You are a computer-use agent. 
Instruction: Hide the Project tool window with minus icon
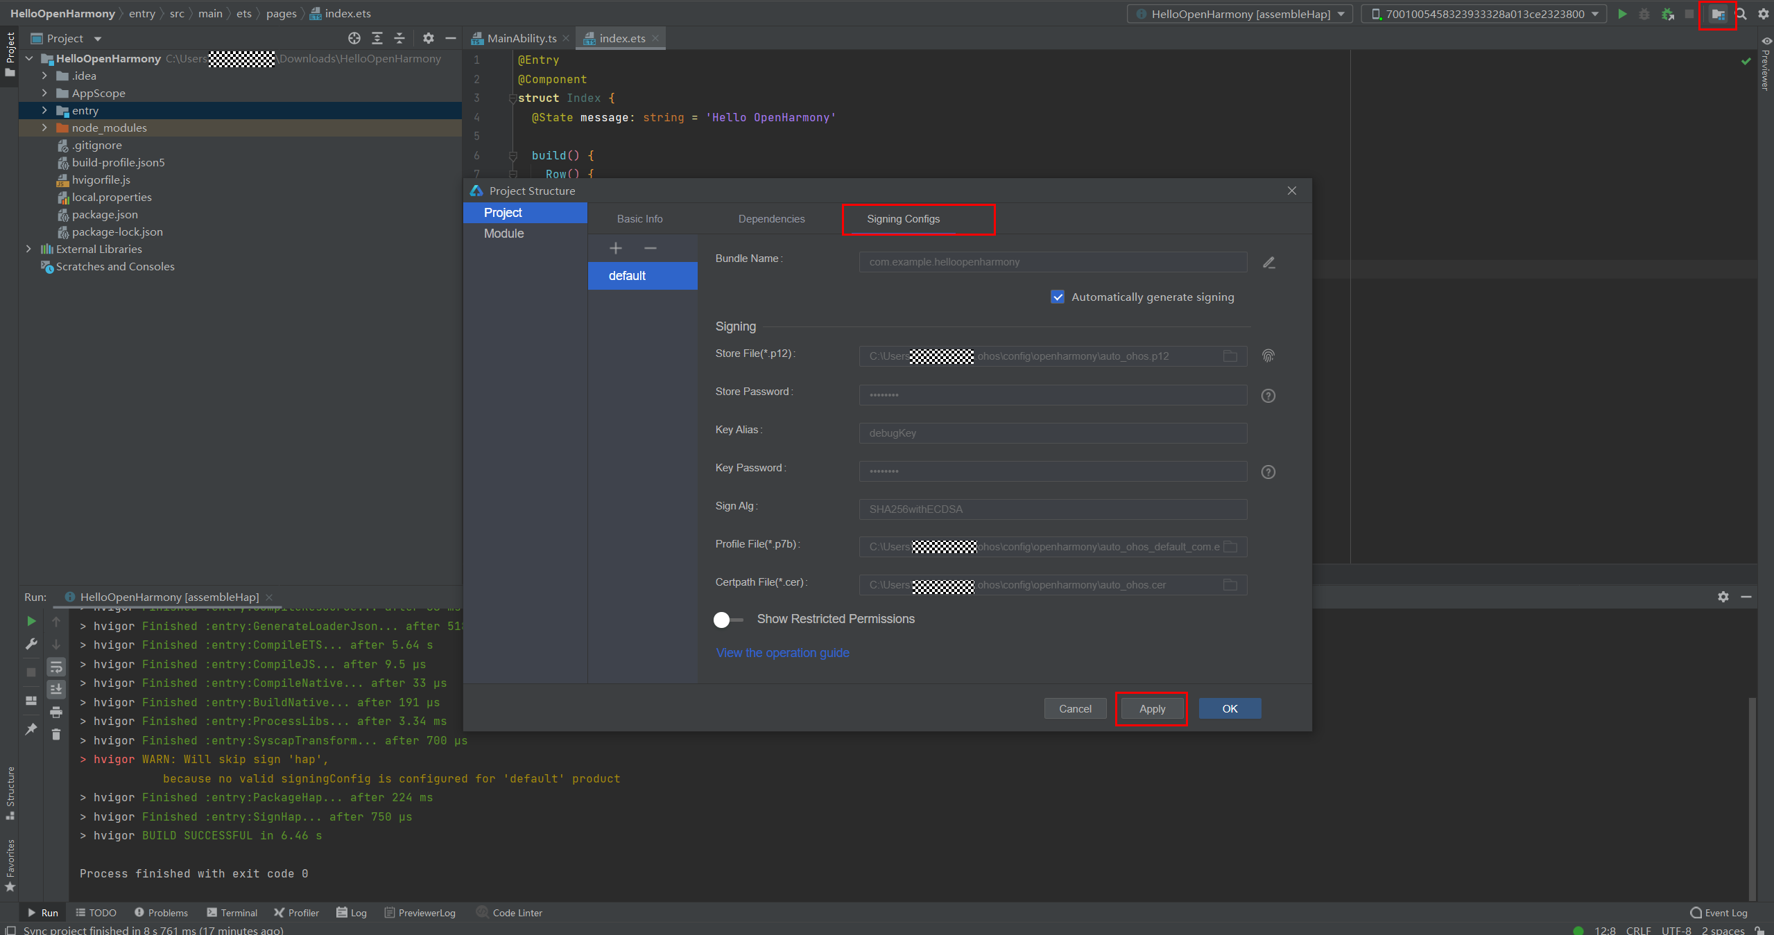tap(451, 38)
